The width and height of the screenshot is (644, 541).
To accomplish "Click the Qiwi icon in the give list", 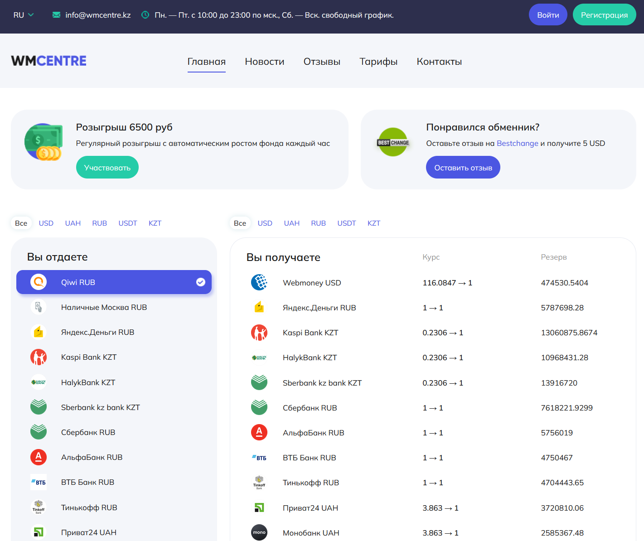I will coord(39,282).
